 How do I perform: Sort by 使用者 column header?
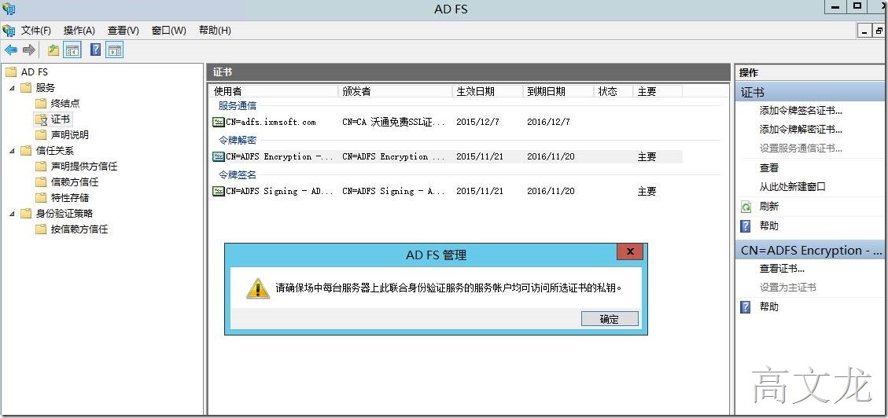tap(274, 91)
